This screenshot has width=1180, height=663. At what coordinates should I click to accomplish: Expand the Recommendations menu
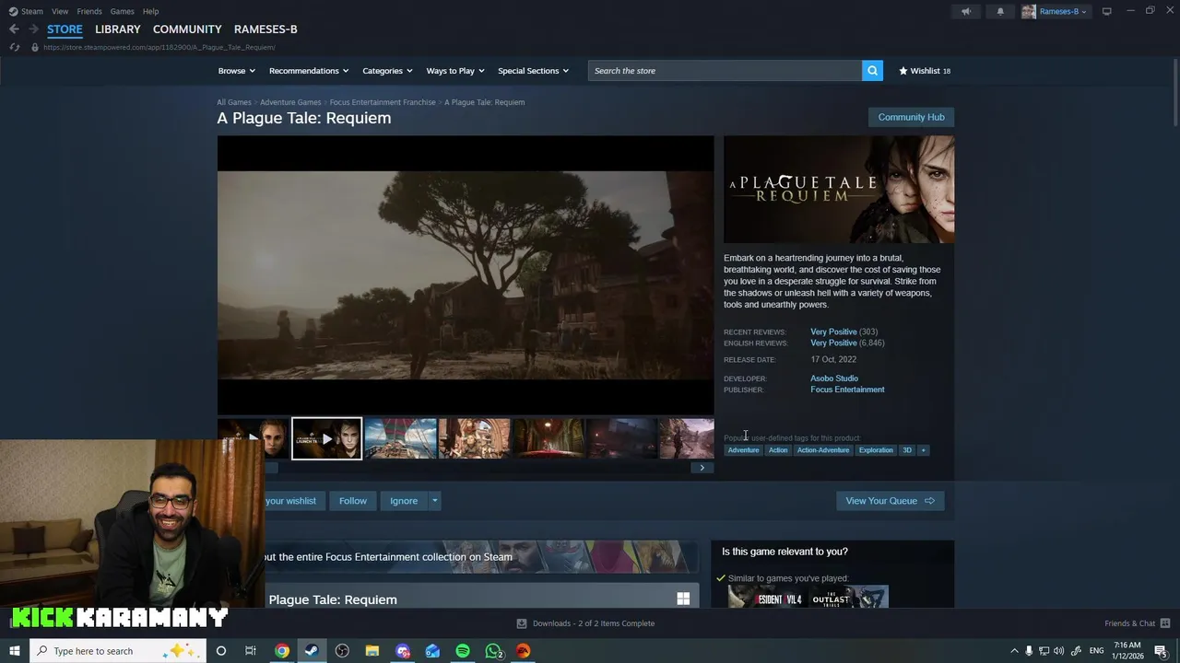point(309,71)
